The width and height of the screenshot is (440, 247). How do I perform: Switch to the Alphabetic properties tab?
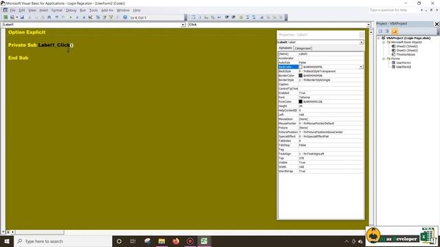[x=285, y=48]
